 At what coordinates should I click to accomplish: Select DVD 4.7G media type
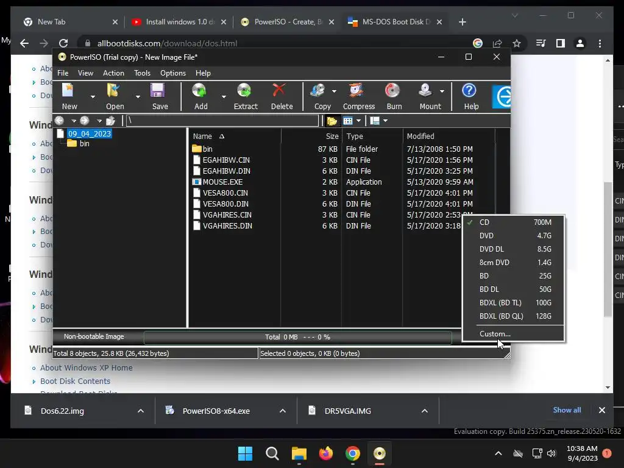pos(513,236)
